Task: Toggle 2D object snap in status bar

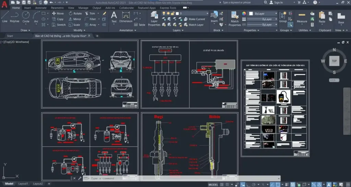Action: [x=278, y=185]
